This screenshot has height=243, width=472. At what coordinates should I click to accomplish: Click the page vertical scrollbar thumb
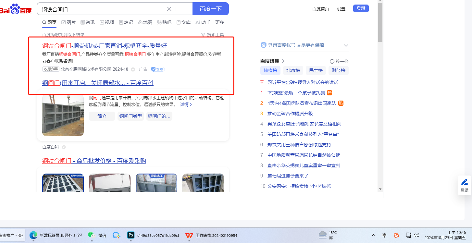pos(380,22)
